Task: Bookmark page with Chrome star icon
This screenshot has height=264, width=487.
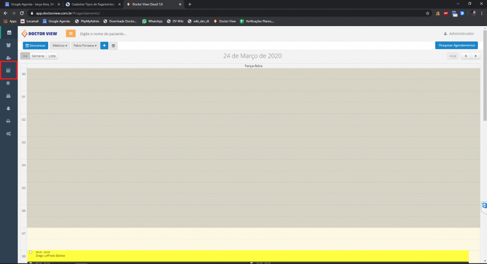Action: click(x=428, y=13)
